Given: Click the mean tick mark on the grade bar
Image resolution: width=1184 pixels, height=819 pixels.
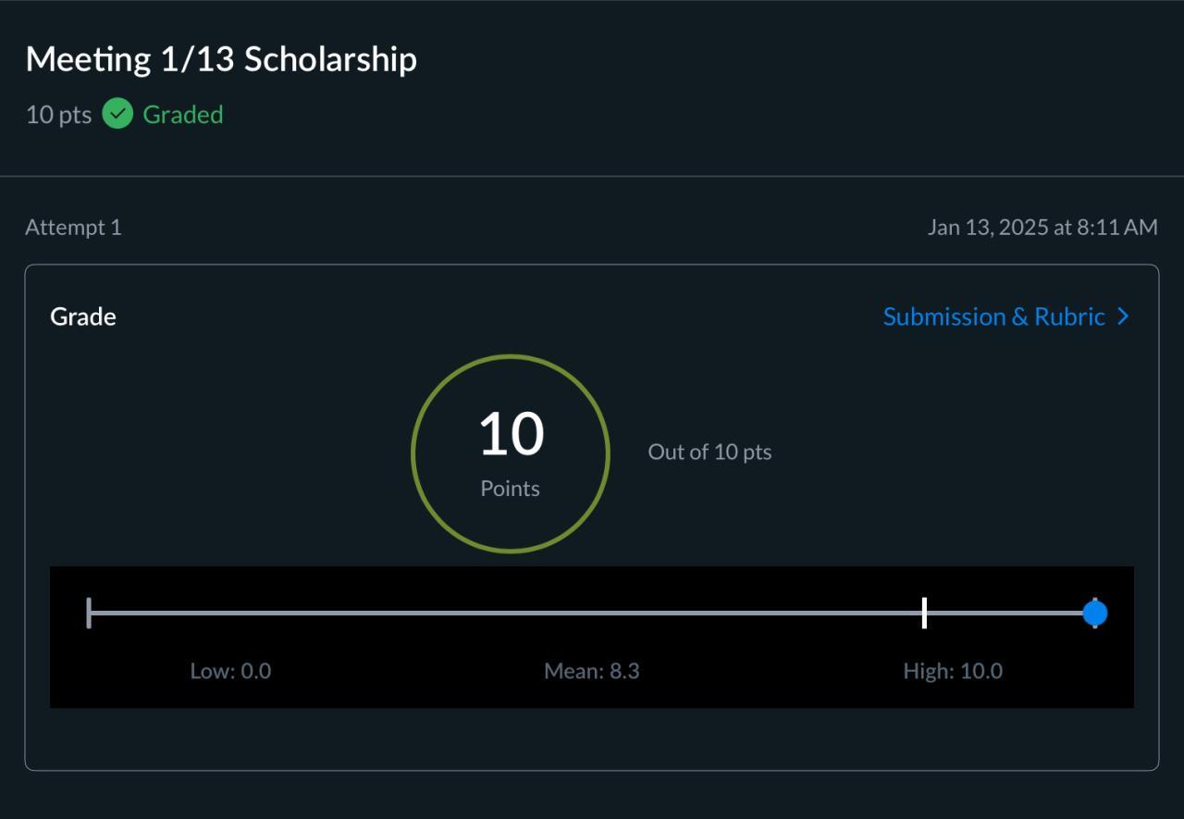Looking at the screenshot, I should click(x=924, y=613).
